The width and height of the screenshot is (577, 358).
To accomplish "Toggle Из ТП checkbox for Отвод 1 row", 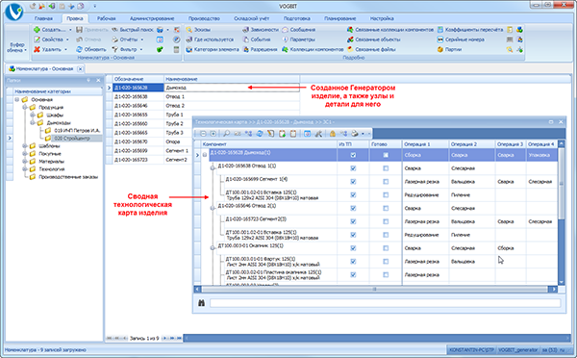I will [353, 168].
